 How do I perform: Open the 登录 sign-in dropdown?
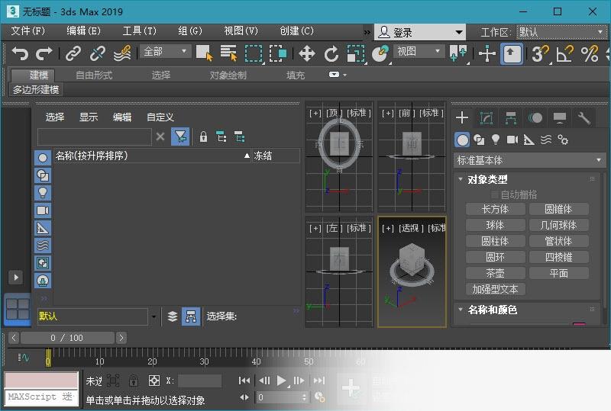click(420, 32)
